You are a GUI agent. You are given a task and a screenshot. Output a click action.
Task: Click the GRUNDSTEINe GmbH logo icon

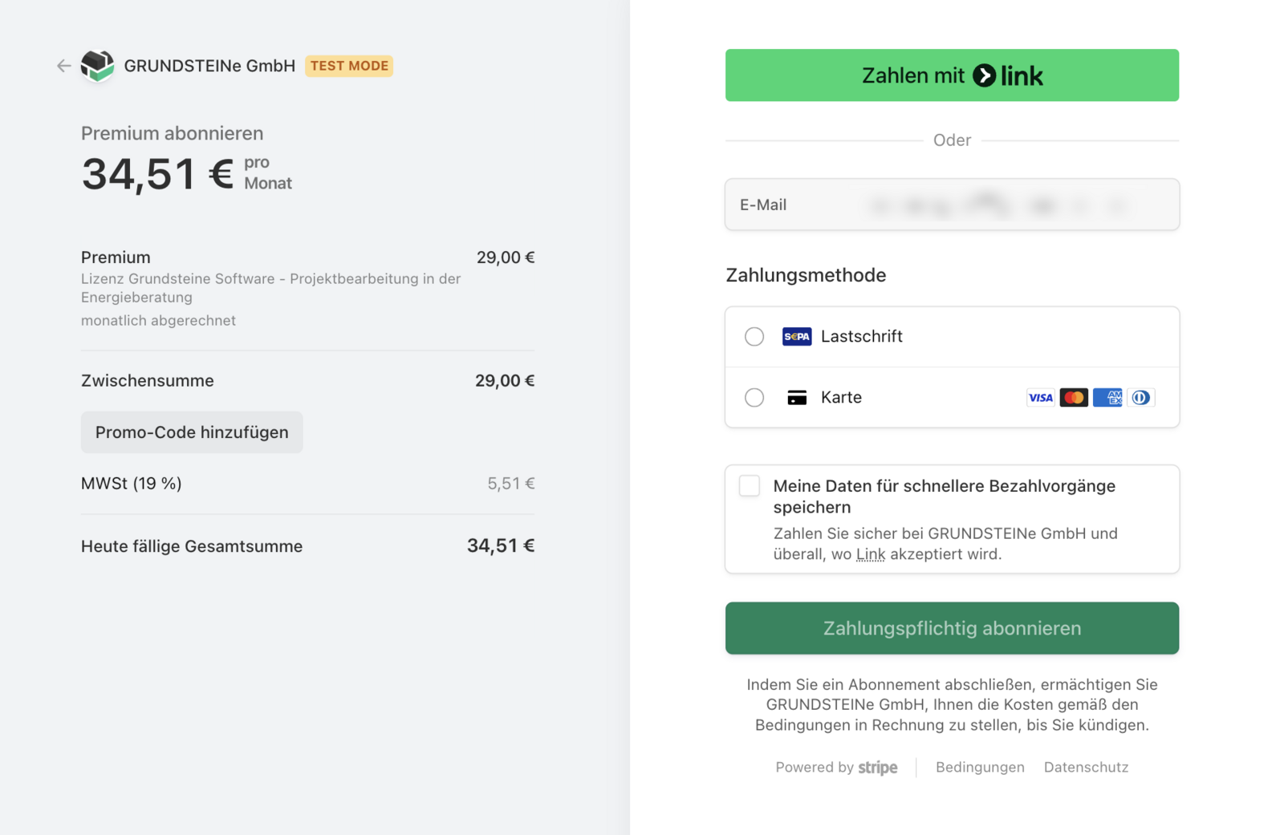pyautogui.click(x=97, y=66)
